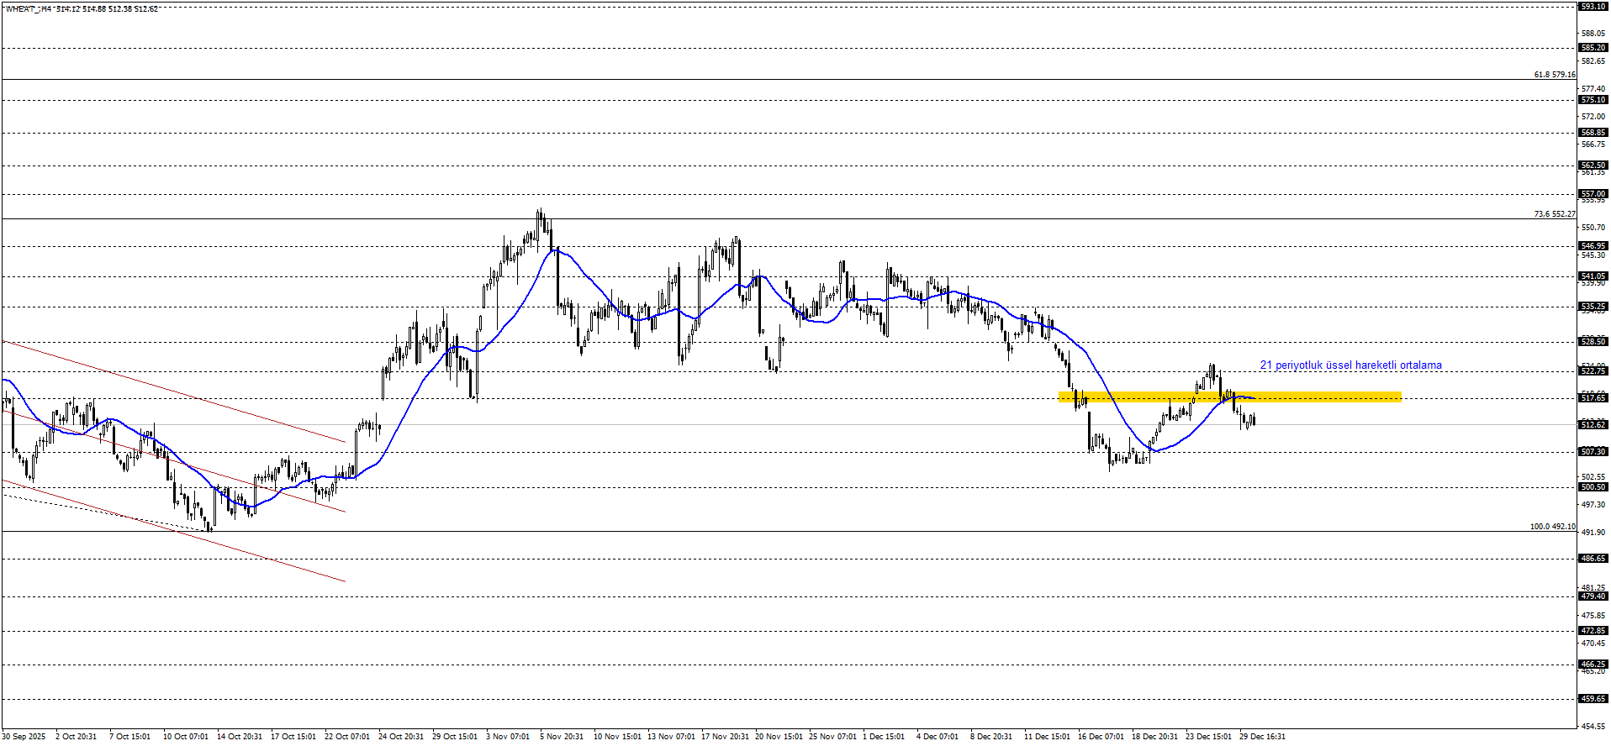Click the 575.10 horizontal level tag
The image size is (1611, 746).
pos(1593,100)
